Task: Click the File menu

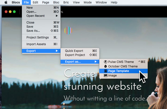Action: [x=26, y=2]
